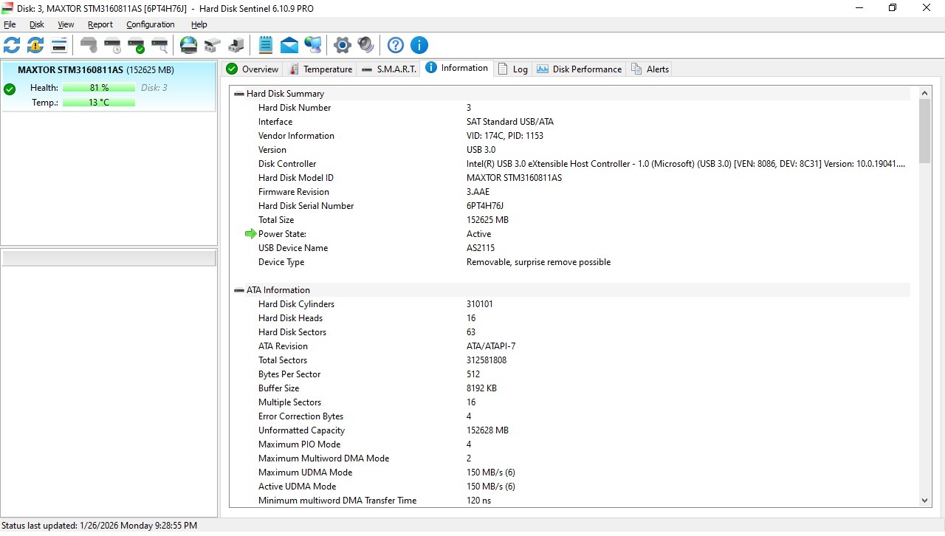Click the speaker sound icon
945x536 pixels.
pos(365,45)
